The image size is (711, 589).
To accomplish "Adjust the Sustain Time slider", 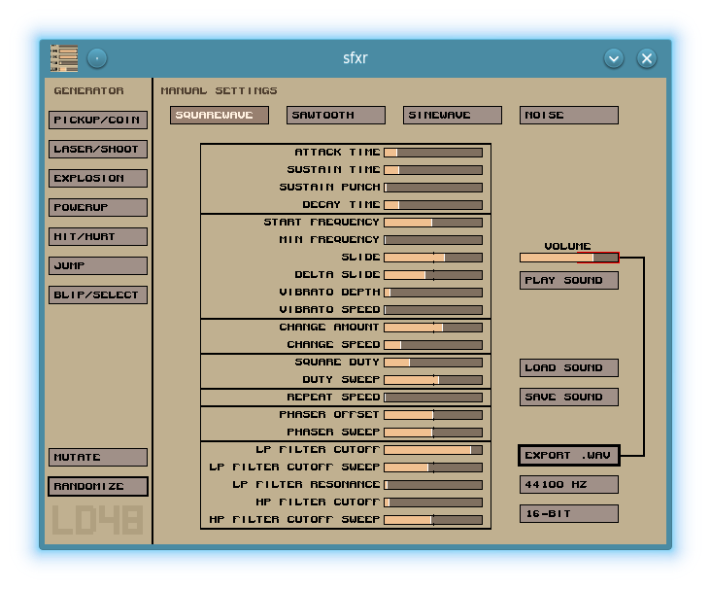I will [433, 170].
